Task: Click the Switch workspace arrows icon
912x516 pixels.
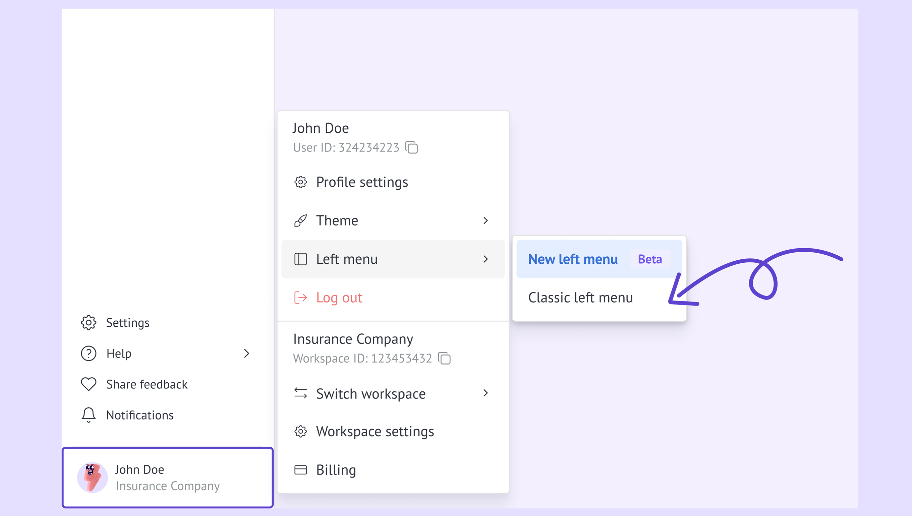Action: 300,393
